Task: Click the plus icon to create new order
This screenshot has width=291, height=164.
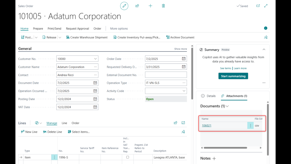Action: 150,6
